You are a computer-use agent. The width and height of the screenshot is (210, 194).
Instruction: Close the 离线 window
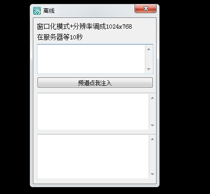tap(145, 8)
